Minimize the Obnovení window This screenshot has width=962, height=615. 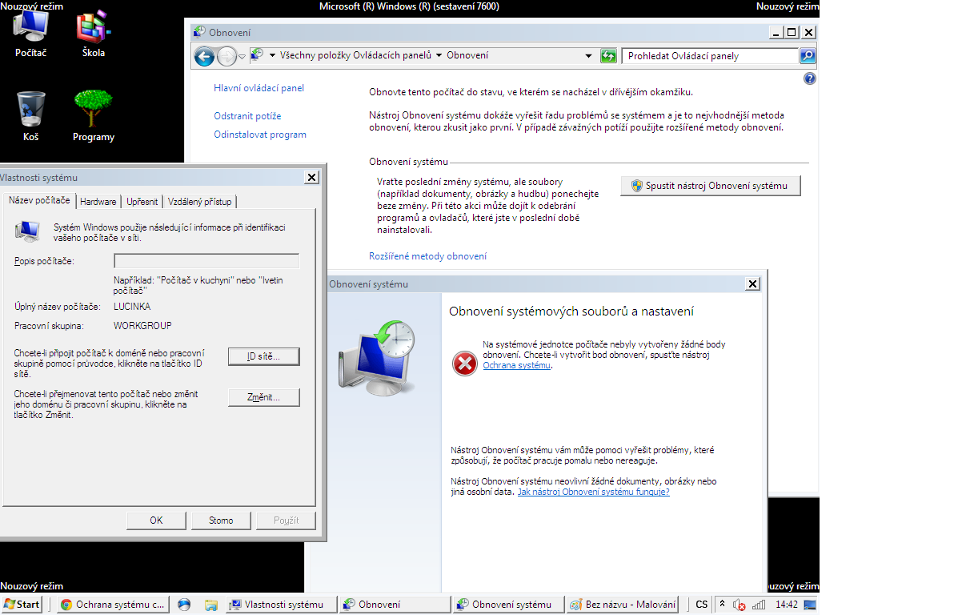(775, 32)
